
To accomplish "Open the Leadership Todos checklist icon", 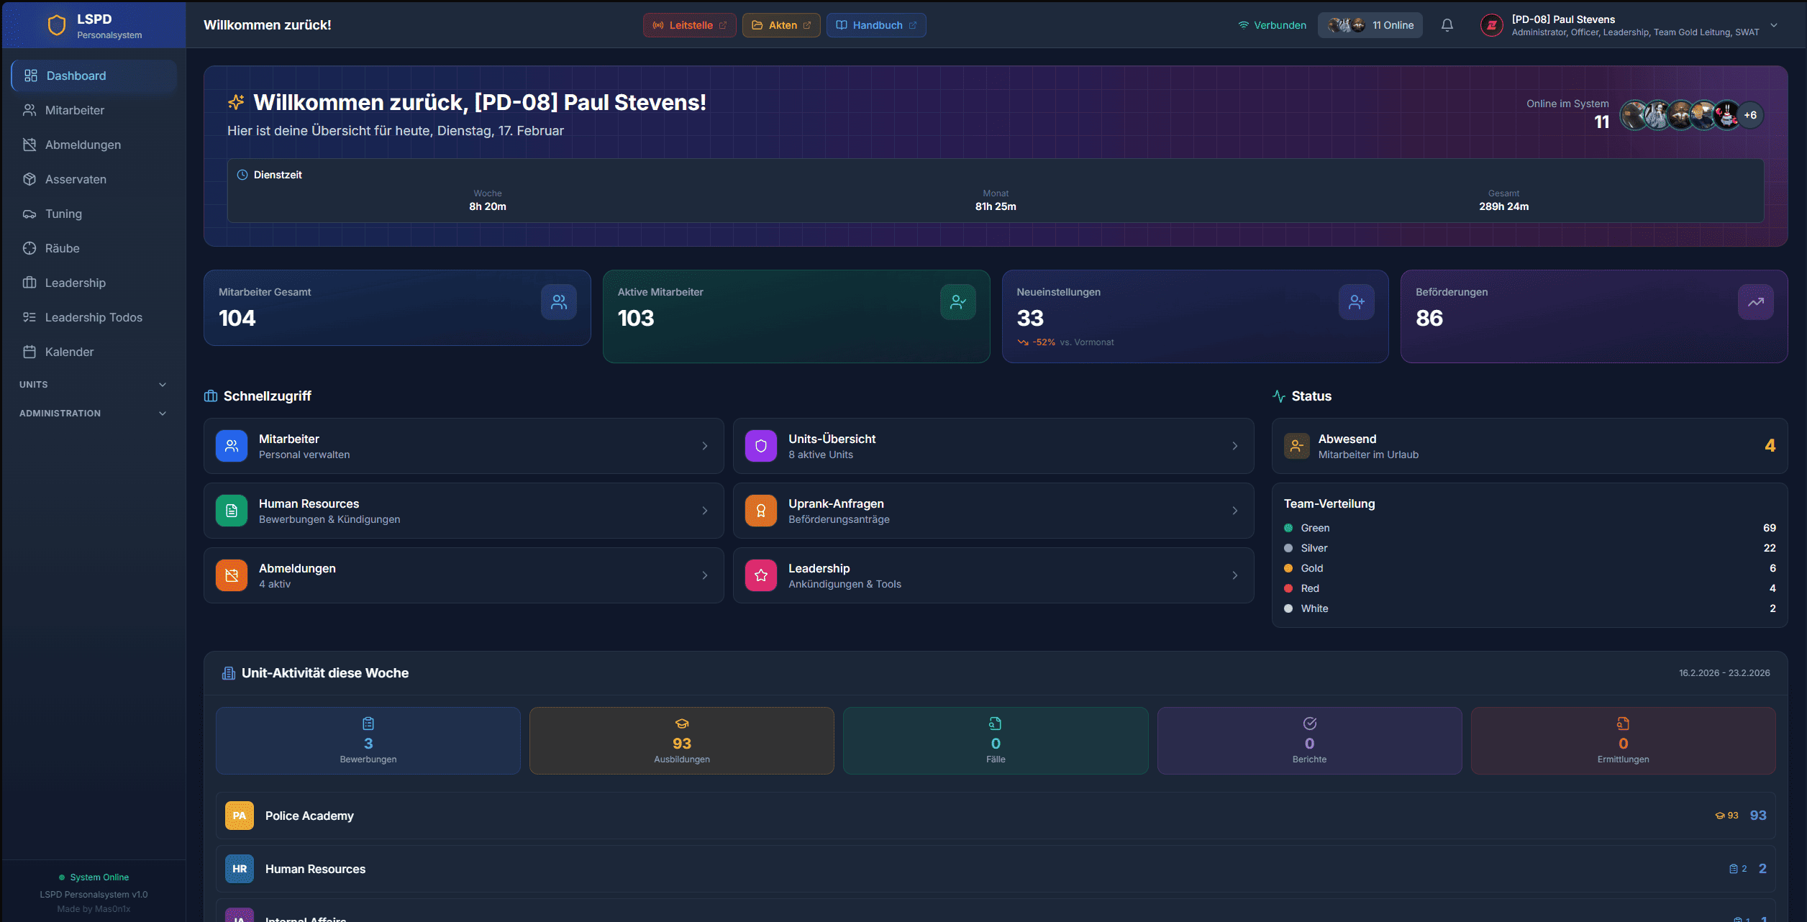I will 30,317.
